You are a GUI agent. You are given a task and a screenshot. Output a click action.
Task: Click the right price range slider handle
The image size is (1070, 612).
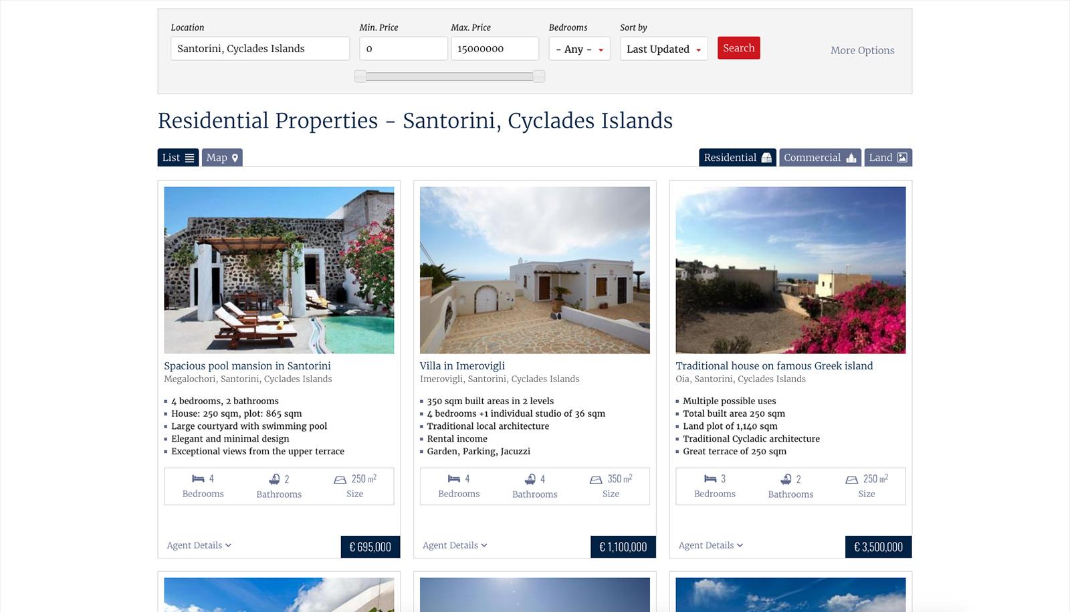(x=538, y=76)
